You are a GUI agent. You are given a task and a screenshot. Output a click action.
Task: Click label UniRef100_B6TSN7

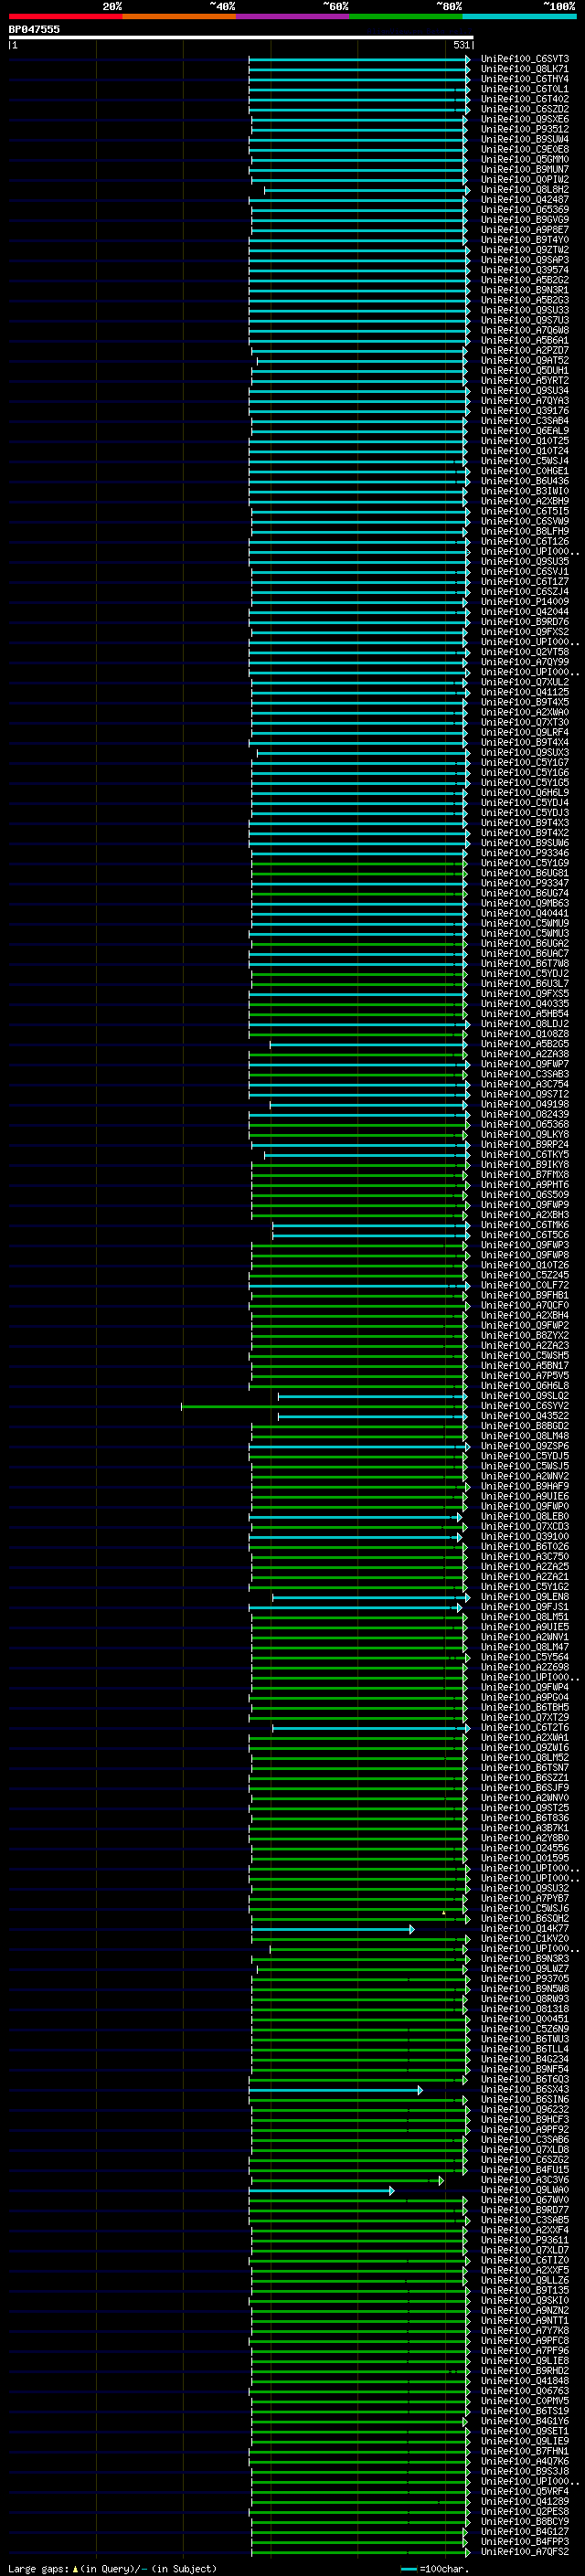point(524,1768)
